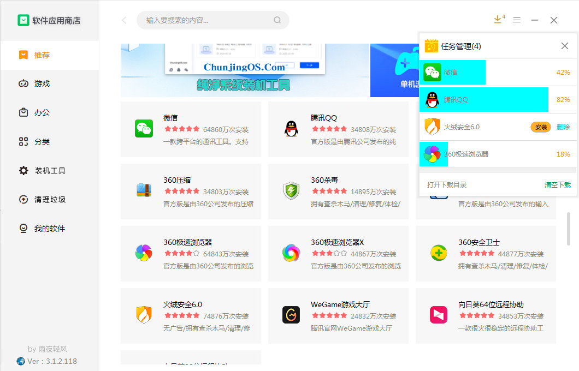
Task: Open the 360杀毒 title
Action: coord(324,181)
